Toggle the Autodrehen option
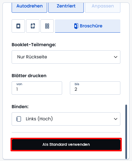This screenshot has width=132, height=161. click(x=29, y=7)
